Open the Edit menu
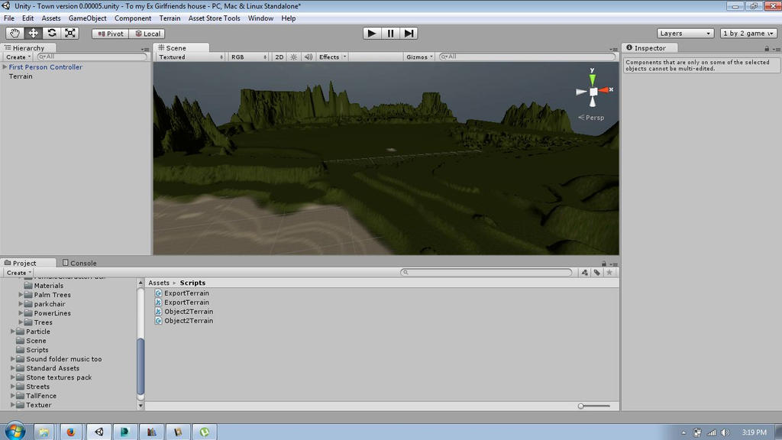 28,18
